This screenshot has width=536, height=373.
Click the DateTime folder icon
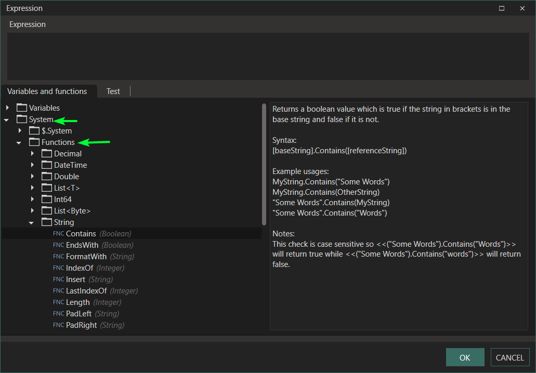pos(47,165)
